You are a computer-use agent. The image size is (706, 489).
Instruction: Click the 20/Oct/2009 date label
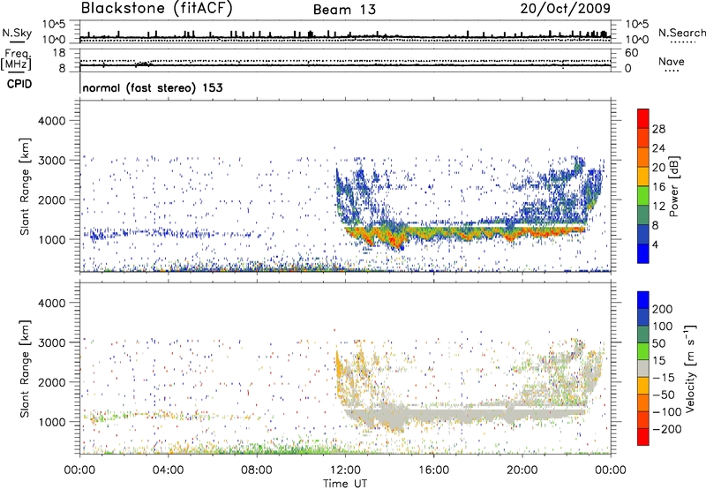pyautogui.click(x=566, y=9)
